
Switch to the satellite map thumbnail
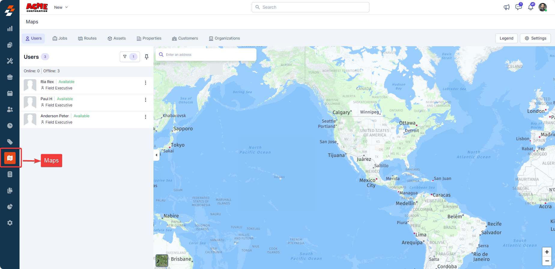[162, 261]
